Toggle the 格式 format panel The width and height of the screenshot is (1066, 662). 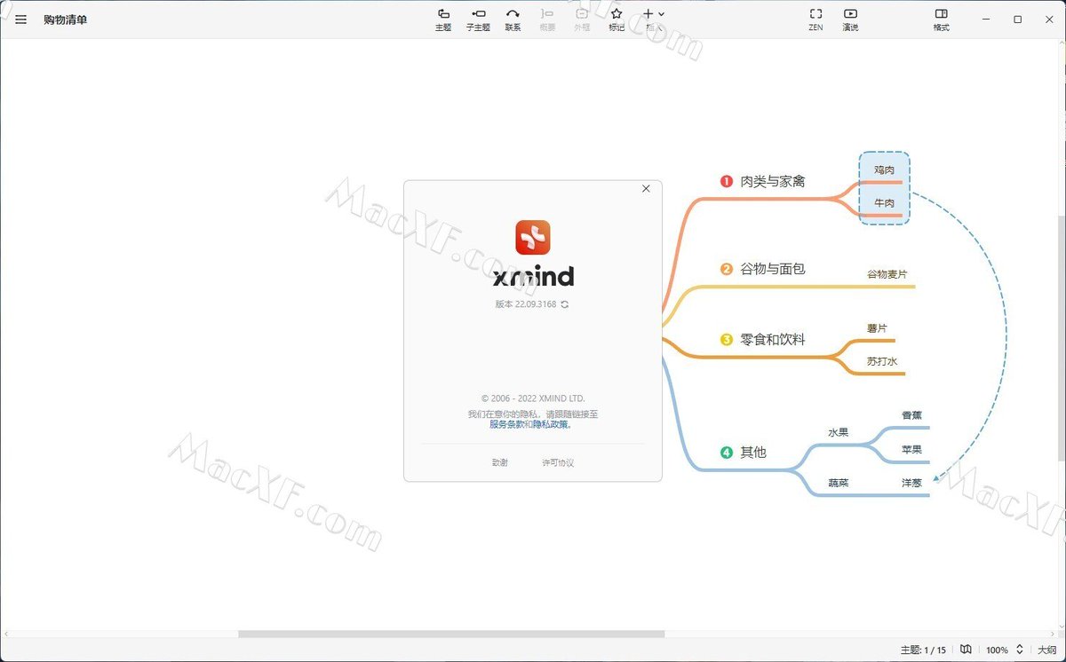[942, 19]
